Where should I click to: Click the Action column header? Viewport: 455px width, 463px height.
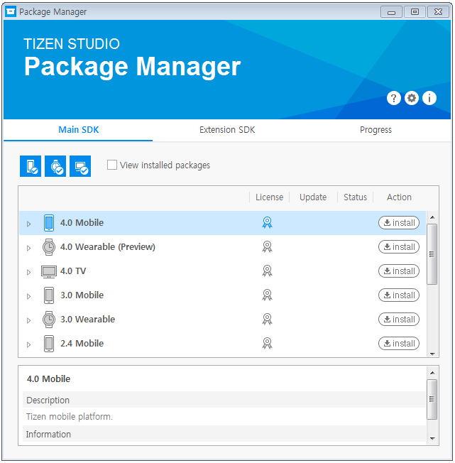399,197
